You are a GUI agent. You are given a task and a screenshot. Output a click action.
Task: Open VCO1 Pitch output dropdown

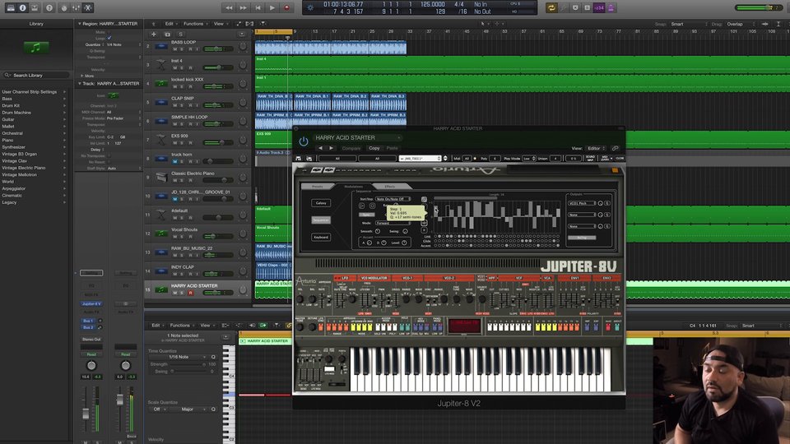582,203
